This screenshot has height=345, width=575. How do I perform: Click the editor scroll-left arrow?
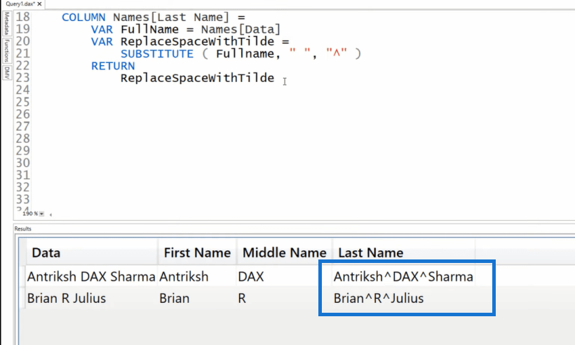[50, 215]
